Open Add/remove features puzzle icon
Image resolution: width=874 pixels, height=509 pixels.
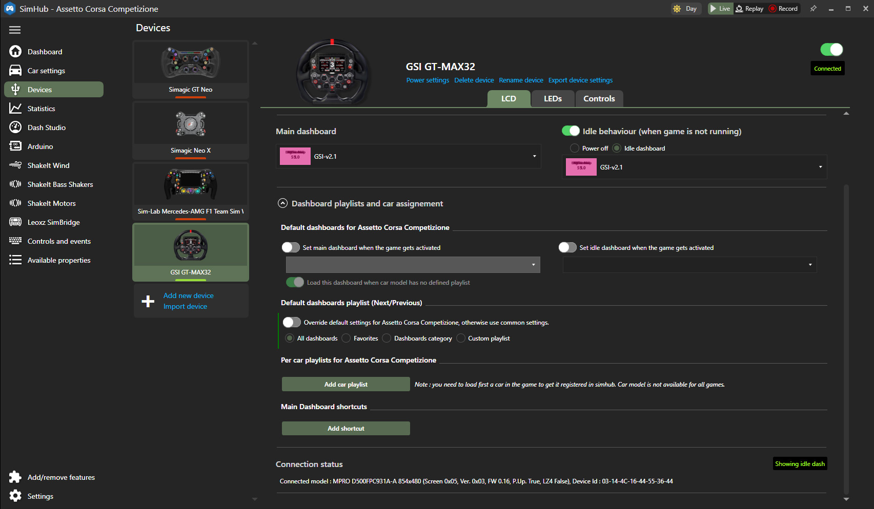(x=15, y=477)
